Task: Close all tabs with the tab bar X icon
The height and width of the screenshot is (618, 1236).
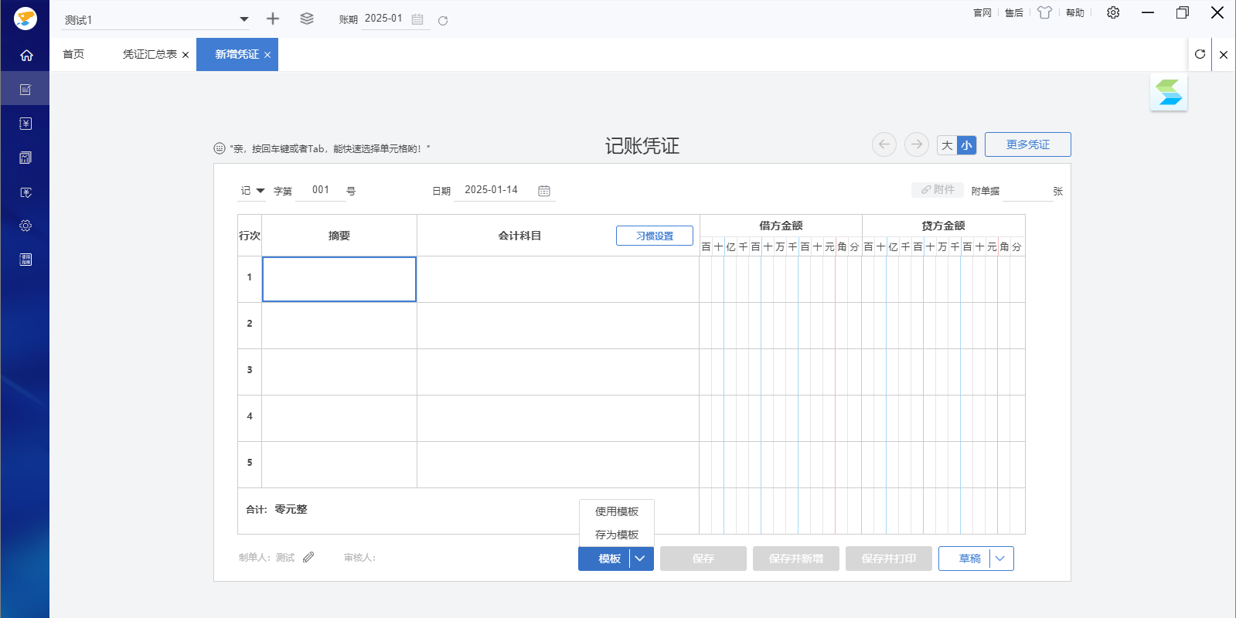Action: pos(1224,55)
